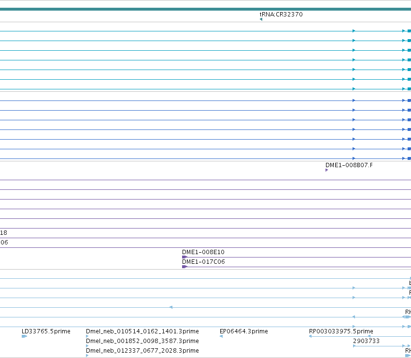Click the 2903733 feature start arrow

point(354,346)
